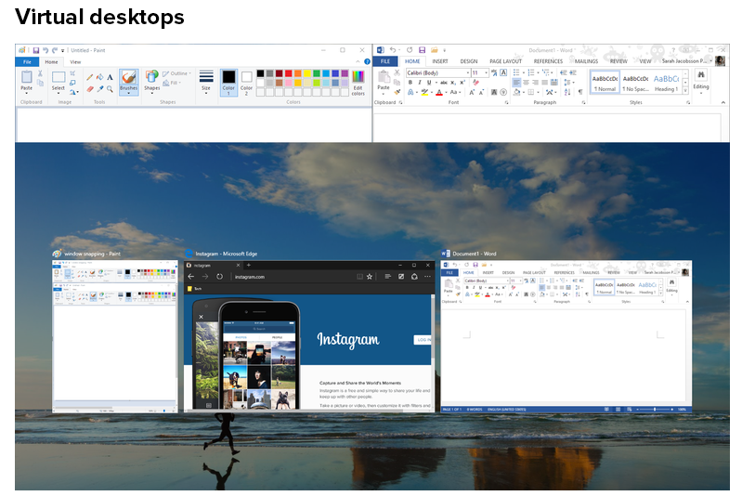Image resolution: width=742 pixels, height=496 pixels.
Task: Click the Save disk icon in top Word title bar
Action: 423,50
